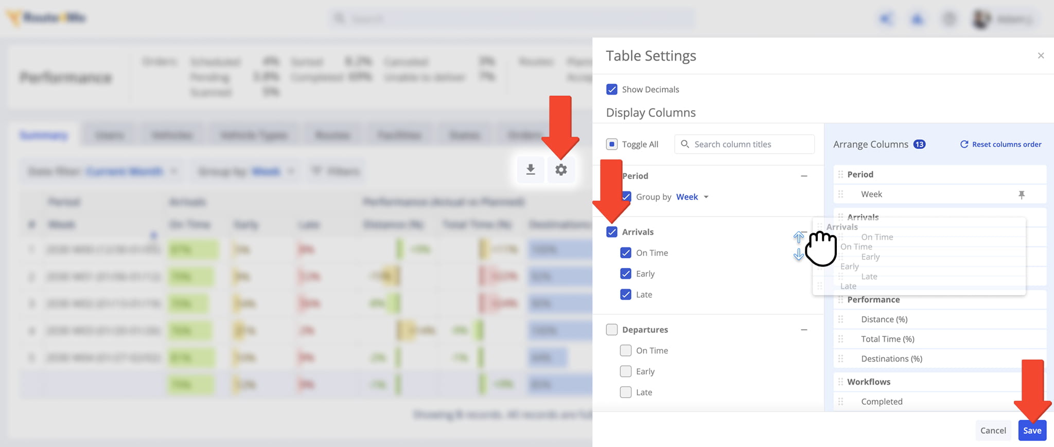The height and width of the screenshot is (447, 1054).
Task: Grab the drag handle of the Workflows group
Action: click(840, 382)
